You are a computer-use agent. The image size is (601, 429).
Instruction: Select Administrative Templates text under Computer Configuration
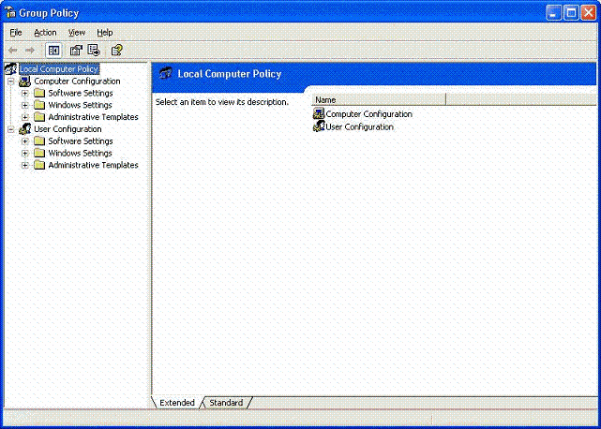point(93,117)
